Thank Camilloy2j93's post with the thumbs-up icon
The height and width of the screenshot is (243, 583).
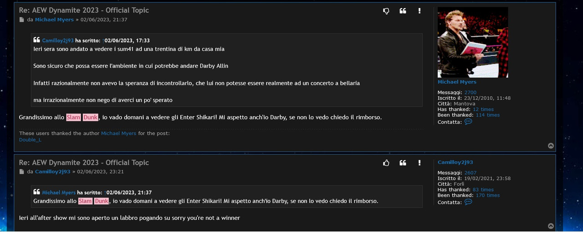click(386, 163)
